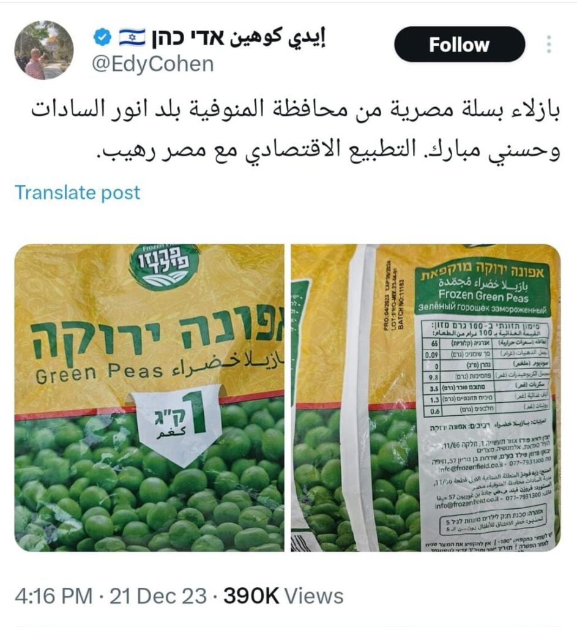577x627 pixels.
Task: Click the blue verified checkmark badge
Action: (x=102, y=38)
